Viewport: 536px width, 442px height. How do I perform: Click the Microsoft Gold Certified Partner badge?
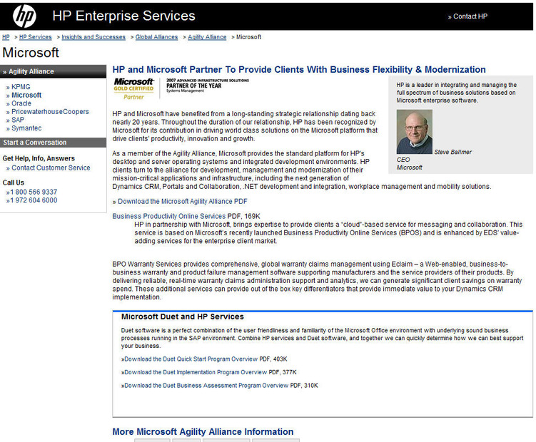pos(133,89)
